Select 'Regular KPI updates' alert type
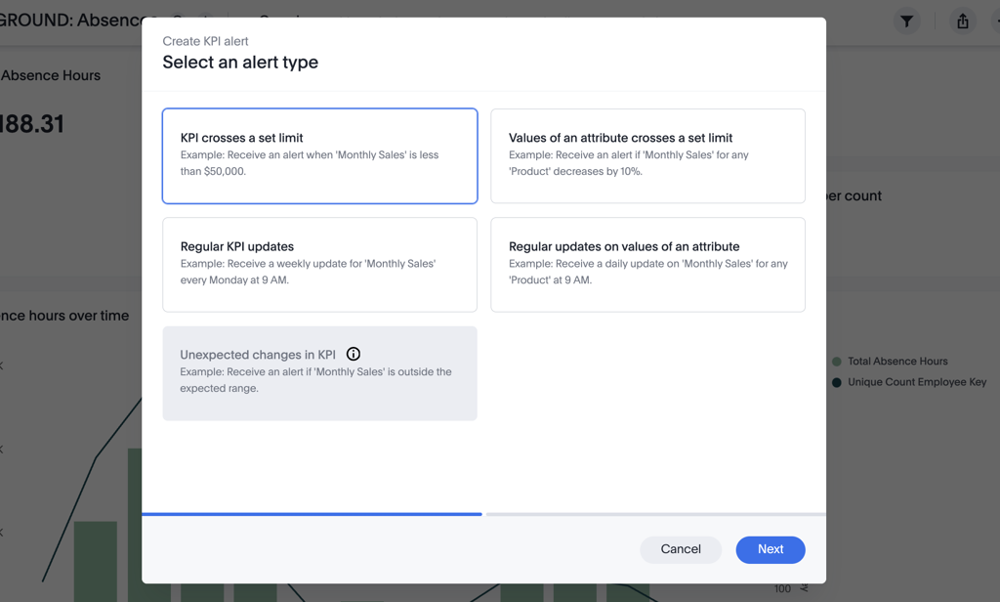This screenshot has height=602, width=1000. 319,265
